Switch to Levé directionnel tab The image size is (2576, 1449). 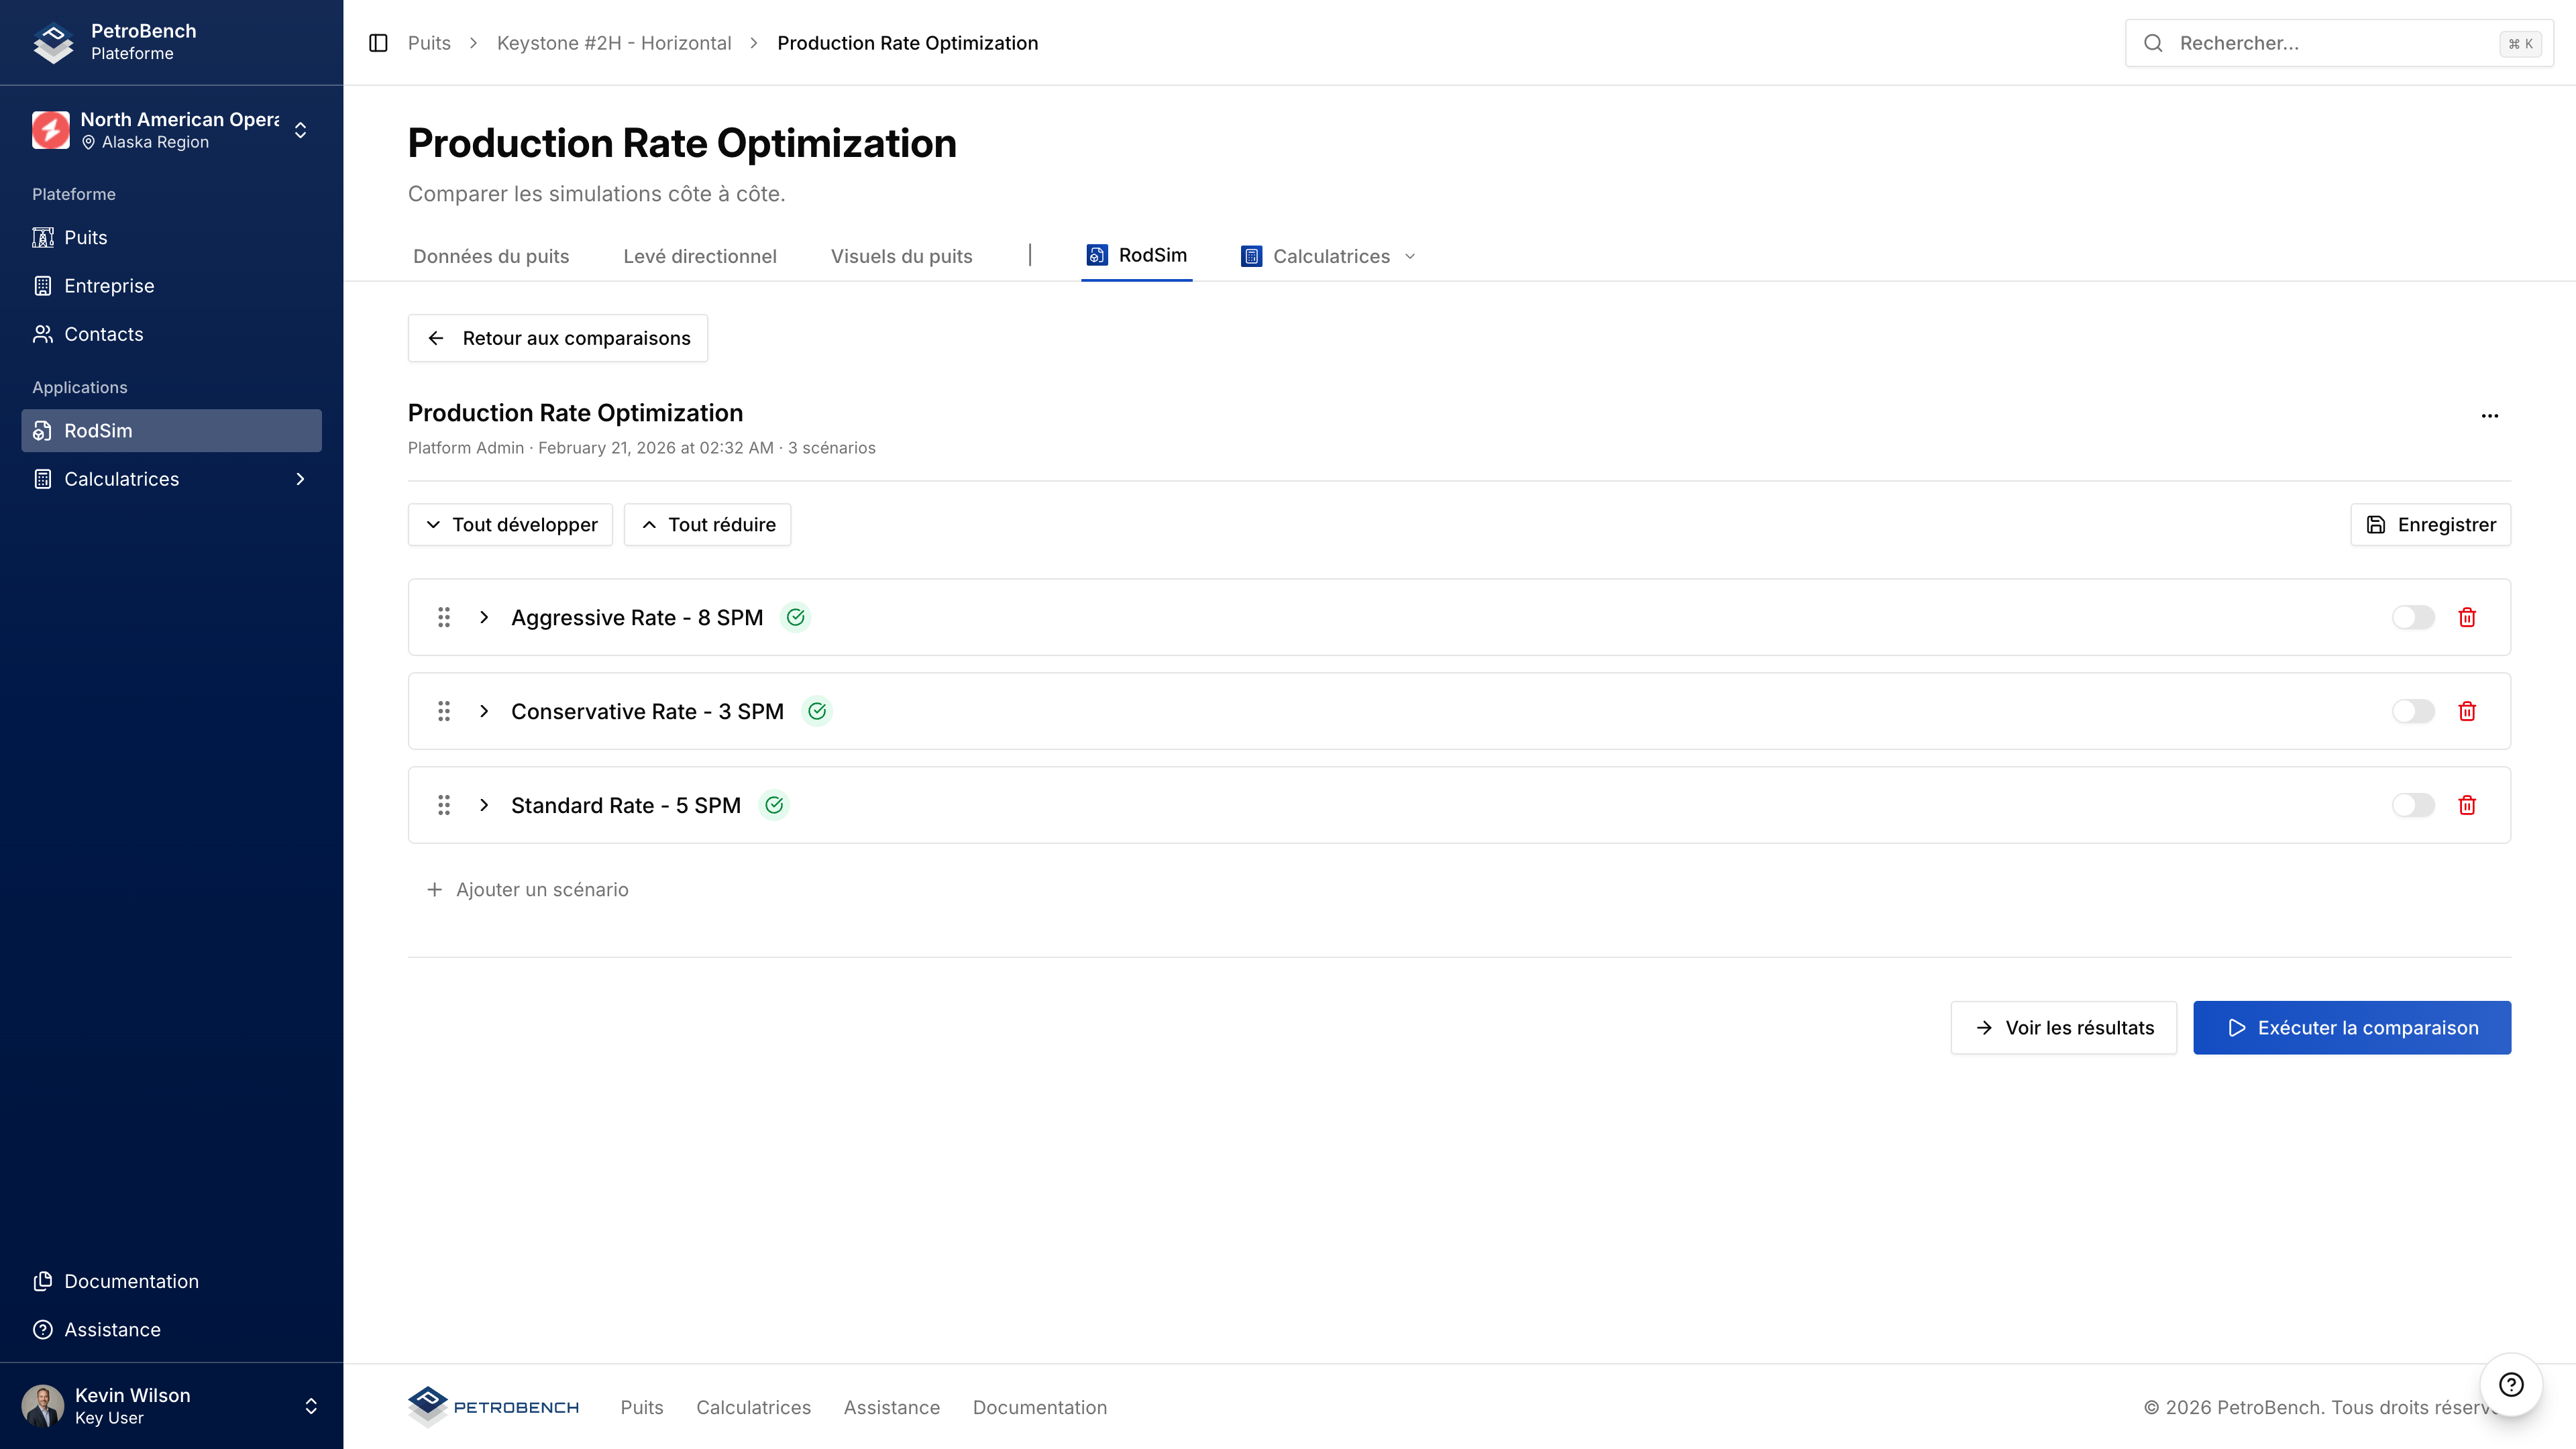[x=699, y=256]
